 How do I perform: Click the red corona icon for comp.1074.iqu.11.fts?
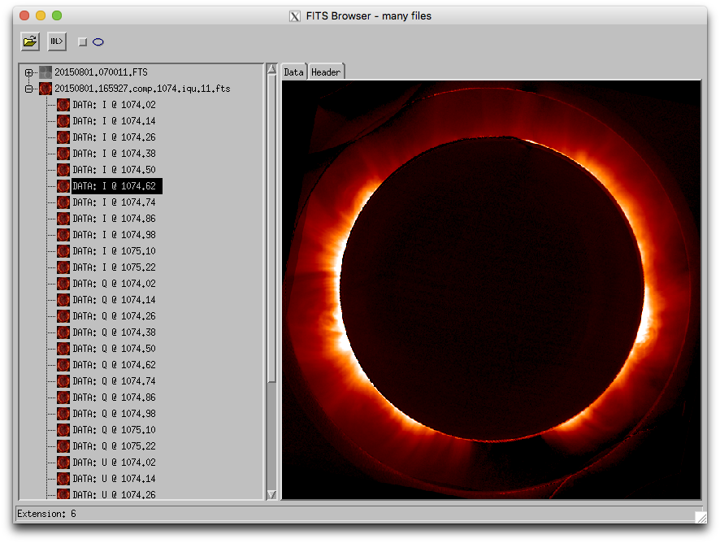(46, 89)
